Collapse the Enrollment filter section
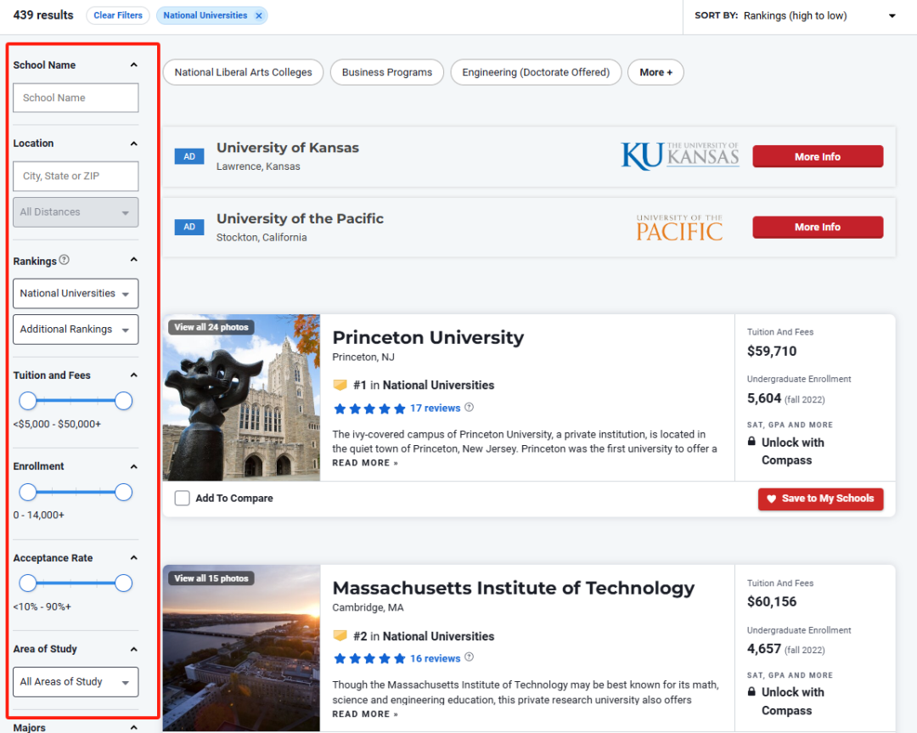 [x=134, y=466]
